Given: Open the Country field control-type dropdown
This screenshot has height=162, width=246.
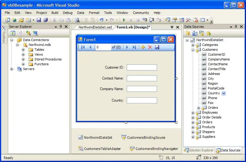Looking at the screenshot, I should [224, 93].
